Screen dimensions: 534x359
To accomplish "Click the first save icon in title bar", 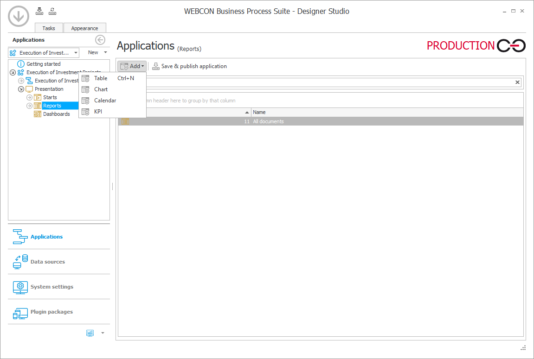I will [x=39, y=11].
